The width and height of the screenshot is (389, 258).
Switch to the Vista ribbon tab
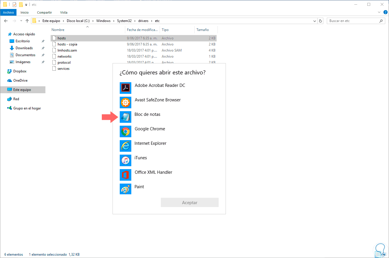click(64, 12)
